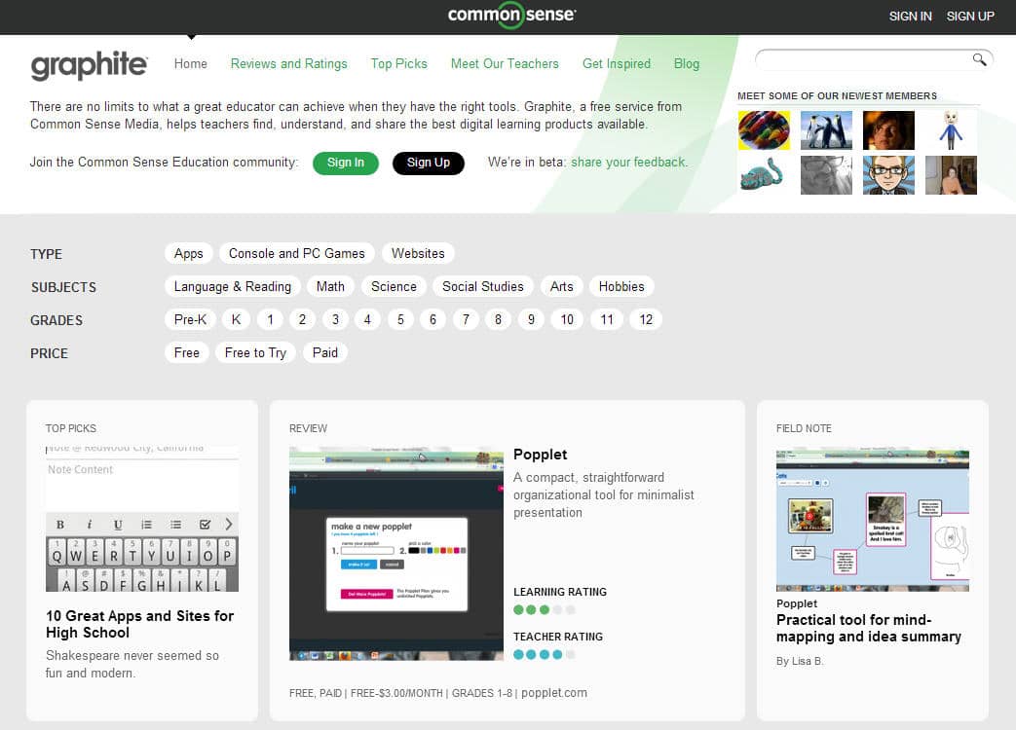Filter by grade 12
1016x730 pixels.
645,319
